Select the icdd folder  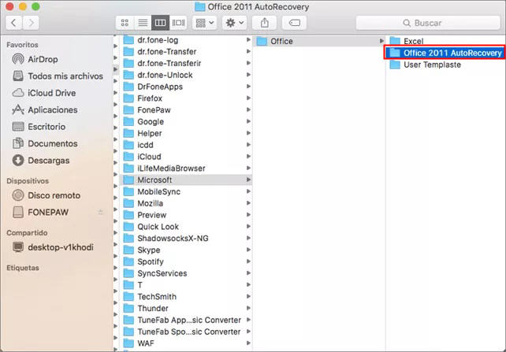(186, 145)
